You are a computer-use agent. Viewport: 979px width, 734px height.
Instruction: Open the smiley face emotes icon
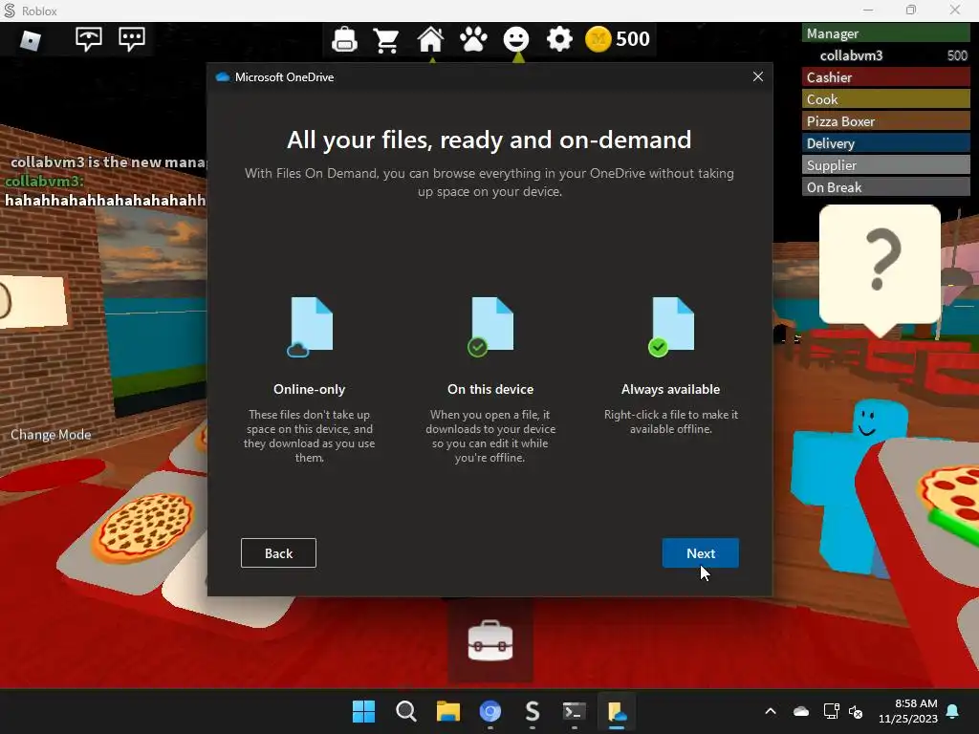[x=515, y=39]
